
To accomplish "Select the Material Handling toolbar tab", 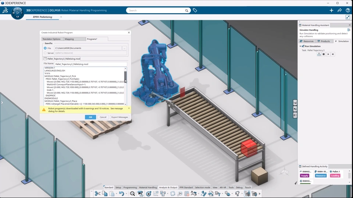I will (148, 187).
